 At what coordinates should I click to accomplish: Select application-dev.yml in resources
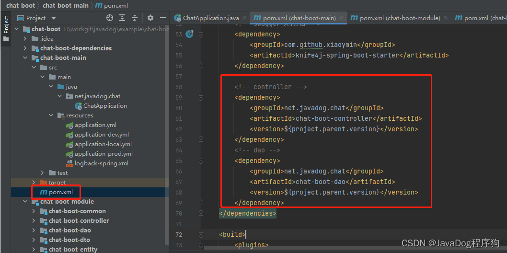point(101,135)
